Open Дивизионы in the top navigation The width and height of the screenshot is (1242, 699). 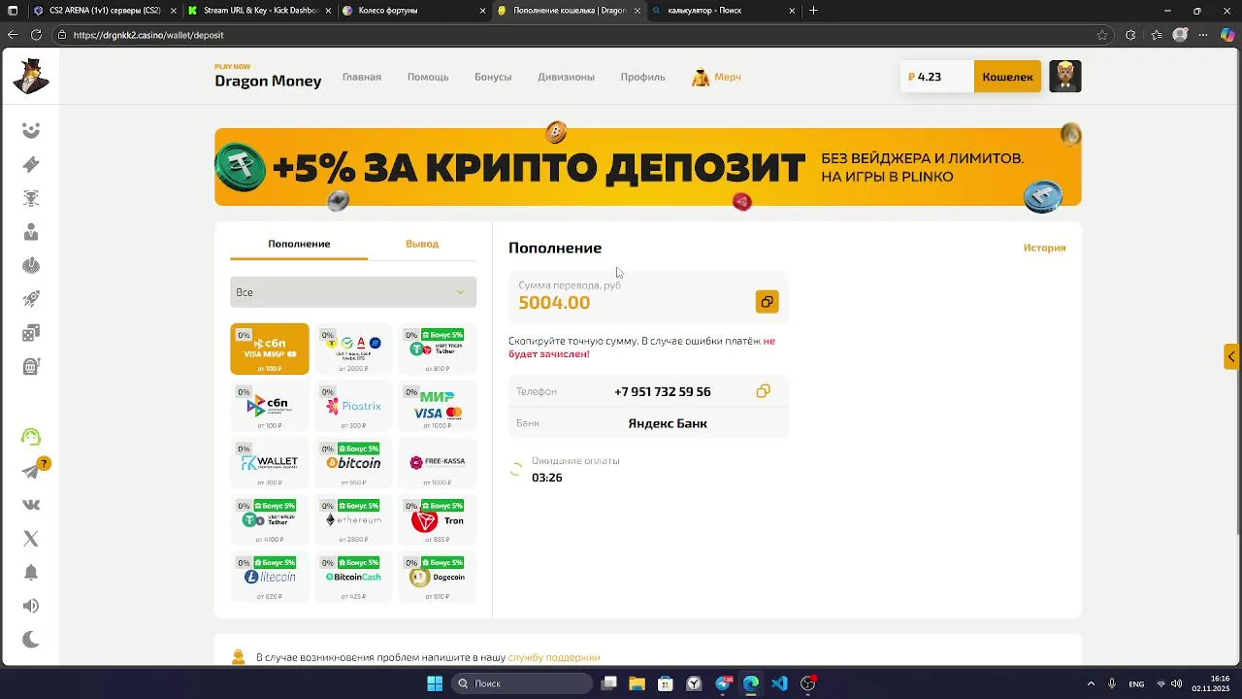[x=566, y=77]
